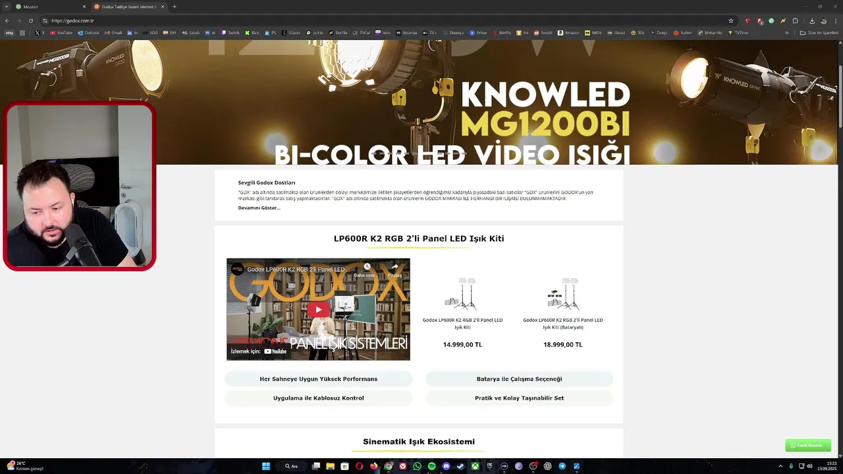The width and height of the screenshot is (843, 474).
Task: Open ChatGPT from the taskbar
Action: click(x=547, y=466)
